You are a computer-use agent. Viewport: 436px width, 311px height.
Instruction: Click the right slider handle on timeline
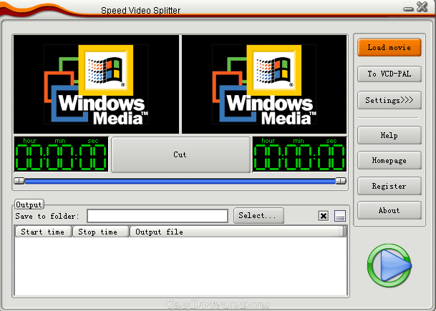(x=341, y=181)
